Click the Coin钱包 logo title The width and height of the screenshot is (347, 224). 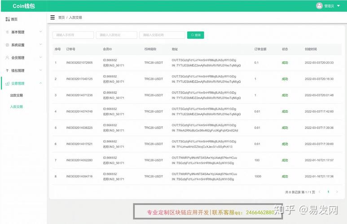(x=24, y=6)
